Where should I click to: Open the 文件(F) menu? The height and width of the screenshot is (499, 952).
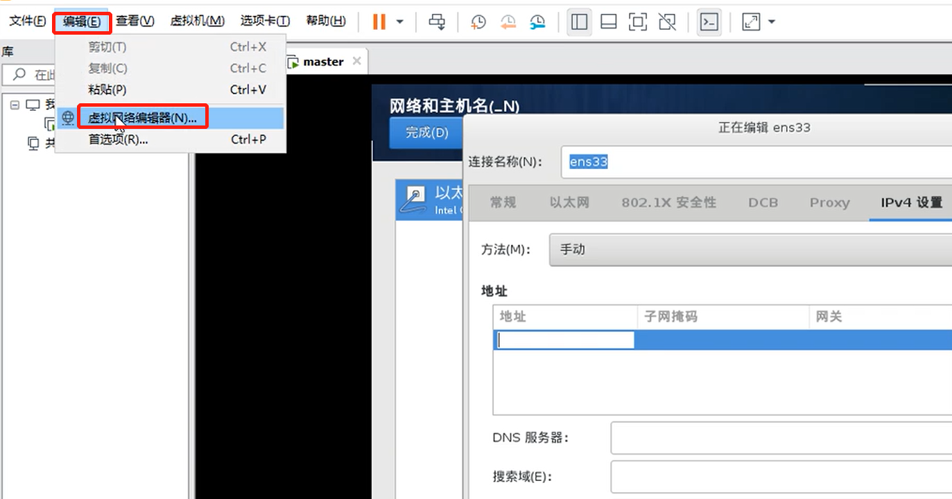[27, 21]
